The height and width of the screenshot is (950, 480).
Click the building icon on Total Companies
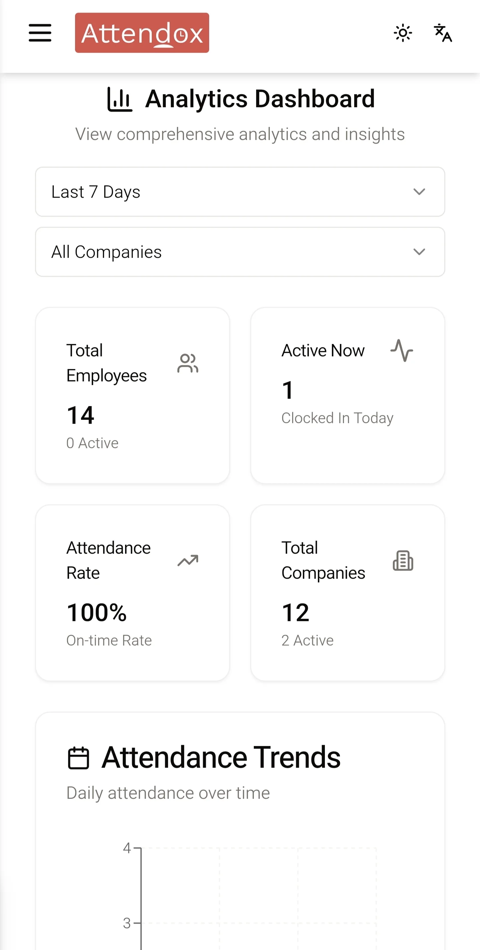click(403, 561)
